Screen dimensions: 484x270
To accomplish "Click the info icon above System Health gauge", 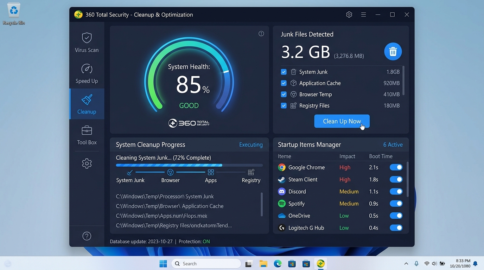I will (x=261, y=33).
